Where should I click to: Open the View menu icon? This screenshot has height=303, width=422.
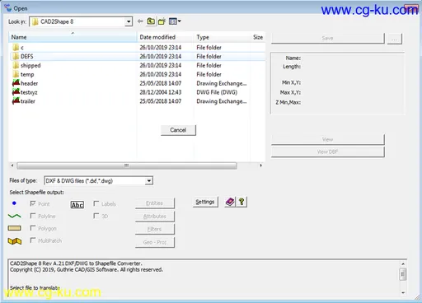coord(175,21)
